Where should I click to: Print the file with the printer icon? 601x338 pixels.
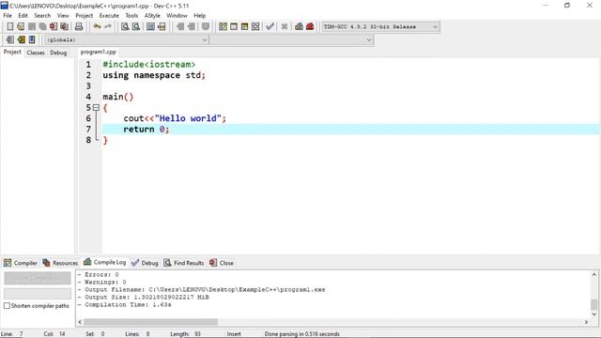point(79,26)
